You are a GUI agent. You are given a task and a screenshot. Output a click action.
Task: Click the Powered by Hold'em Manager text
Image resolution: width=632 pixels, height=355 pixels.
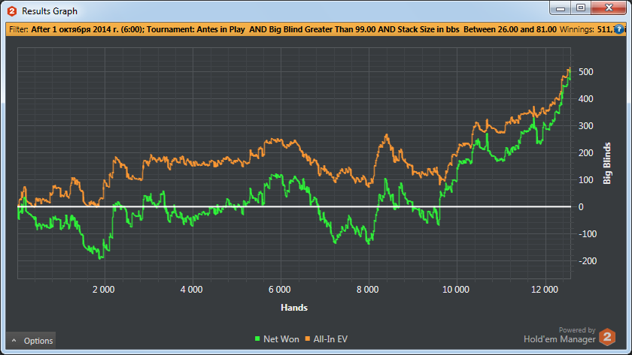tap(560, 335)
